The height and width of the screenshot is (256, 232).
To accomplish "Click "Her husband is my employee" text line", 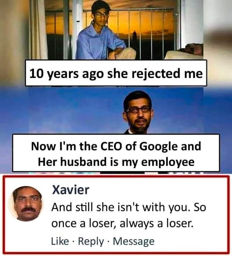I will pos(116,162).
